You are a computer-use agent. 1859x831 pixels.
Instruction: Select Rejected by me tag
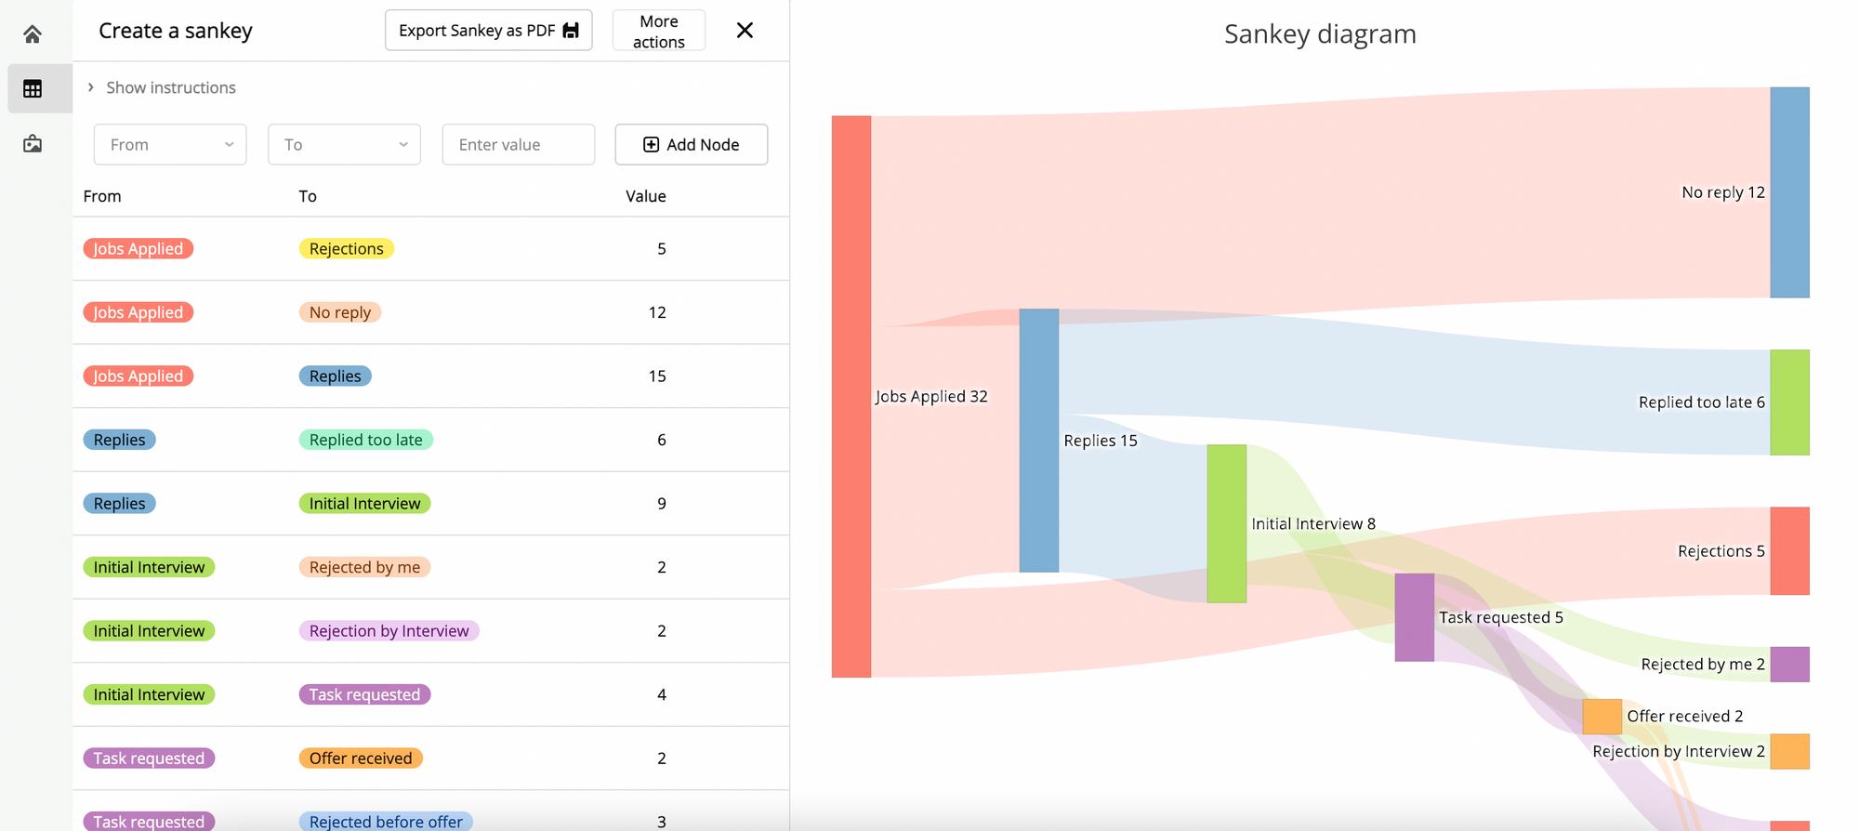pos(364,567)
